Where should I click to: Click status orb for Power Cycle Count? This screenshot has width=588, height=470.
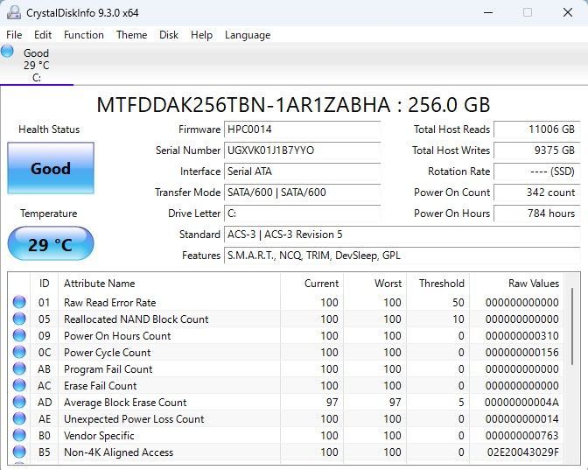19,352
